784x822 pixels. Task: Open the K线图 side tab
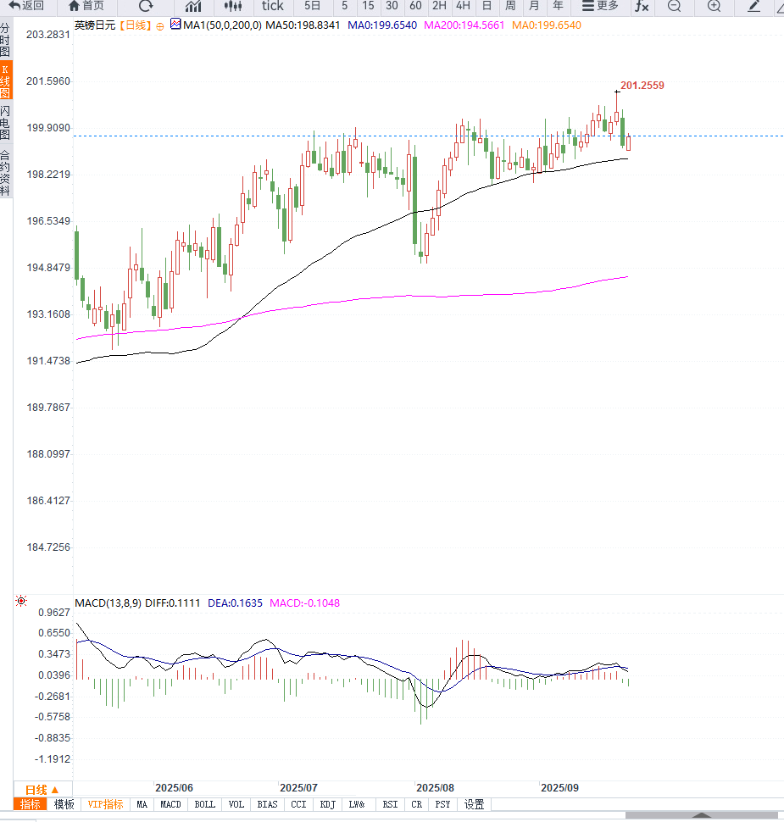tap(6, 81)
